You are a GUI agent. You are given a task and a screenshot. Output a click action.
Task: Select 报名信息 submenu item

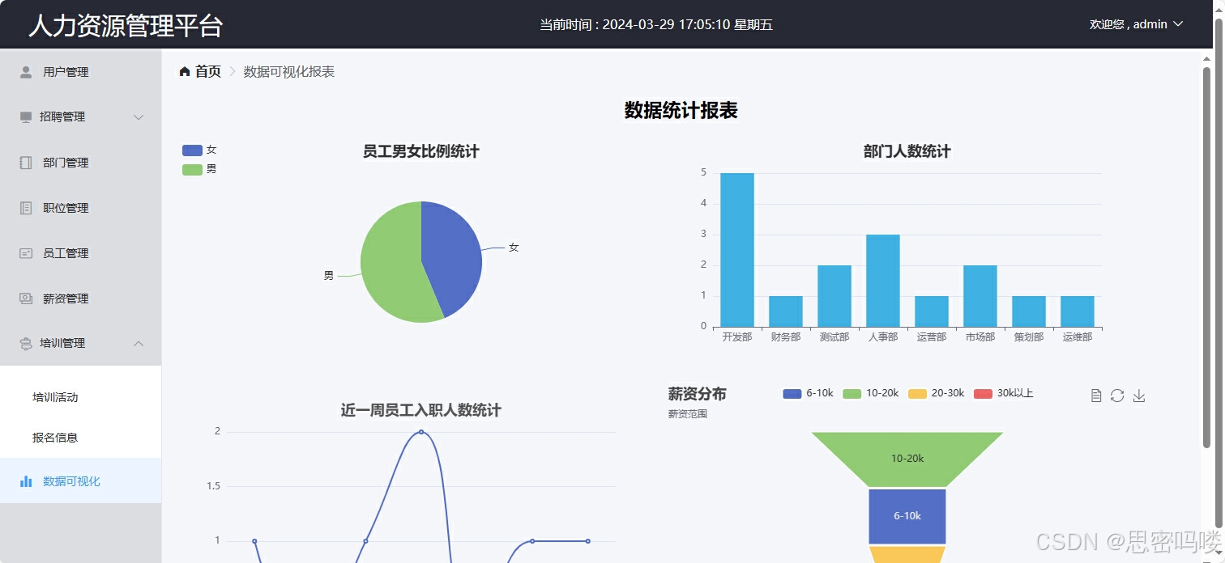tap(80, 438)
